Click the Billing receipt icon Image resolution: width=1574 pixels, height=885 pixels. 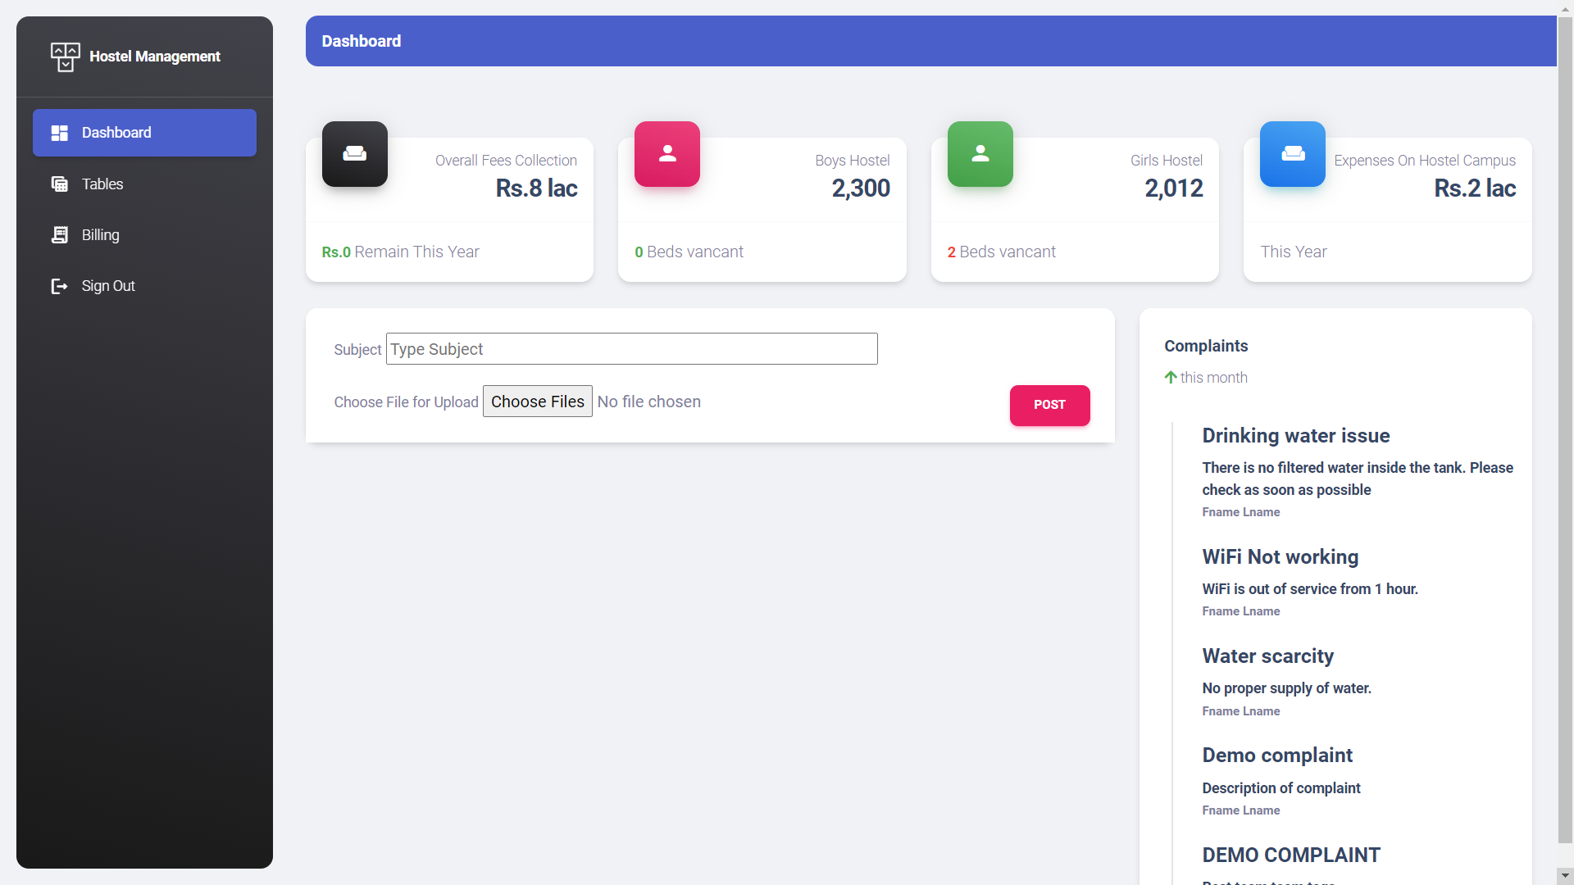[60, 235]
